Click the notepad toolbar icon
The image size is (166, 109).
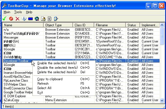49,19
